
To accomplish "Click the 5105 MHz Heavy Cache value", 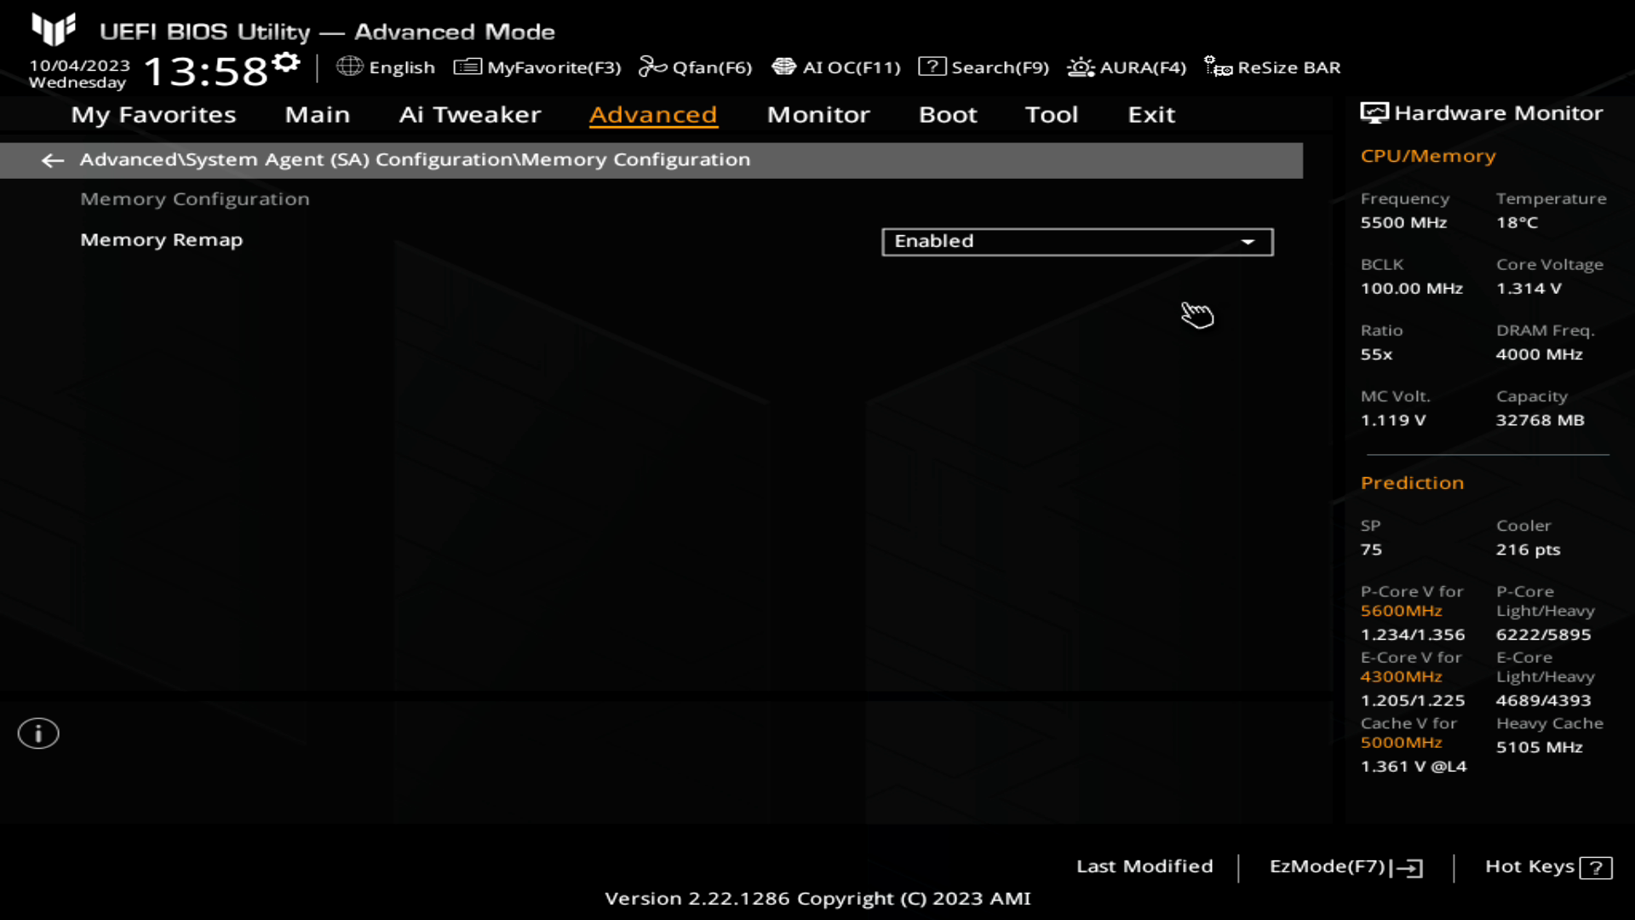I will point(1540,747).
